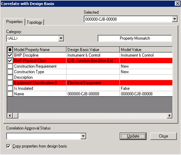Tick the Equipment Classification 0 checkbox
The image size is (181, 155).
(10, 83)
